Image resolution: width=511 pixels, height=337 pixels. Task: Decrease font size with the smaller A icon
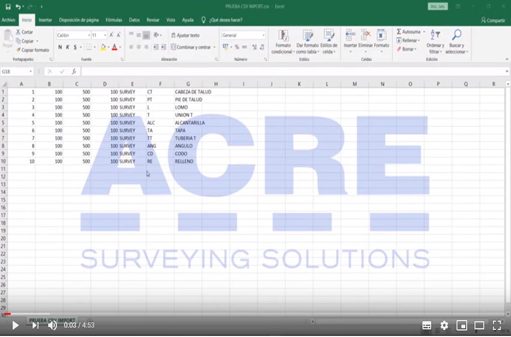pos(119,35)
